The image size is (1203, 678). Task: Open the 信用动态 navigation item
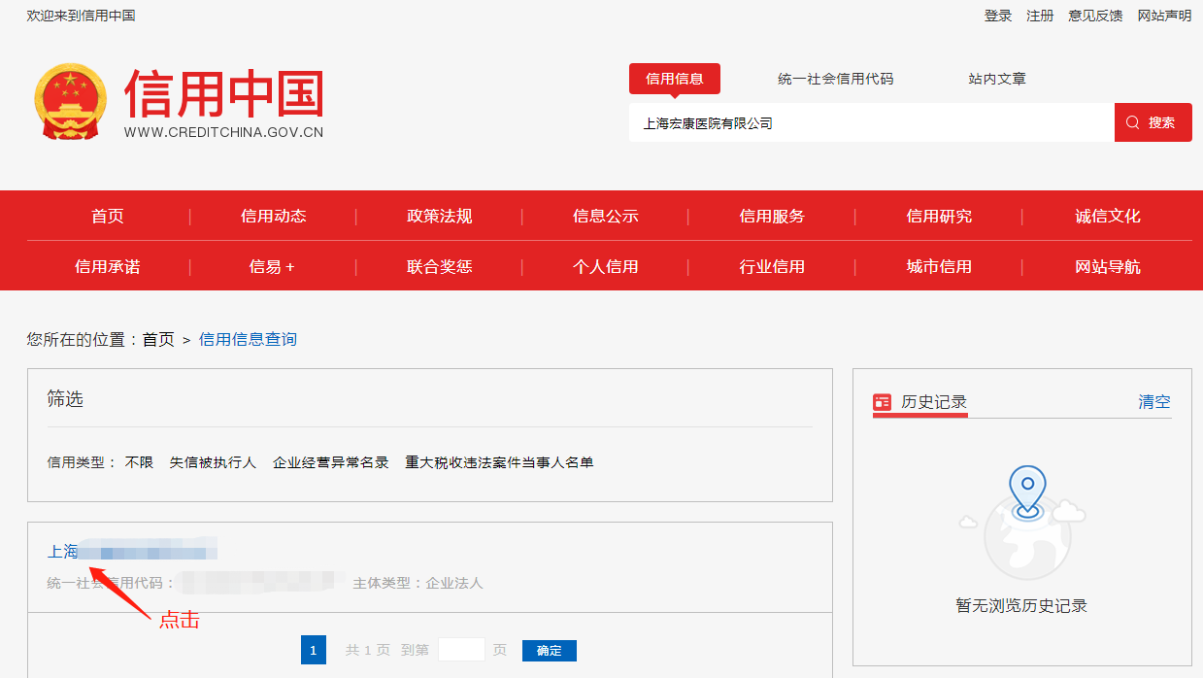pyautogui.click(x=273, y=217)
